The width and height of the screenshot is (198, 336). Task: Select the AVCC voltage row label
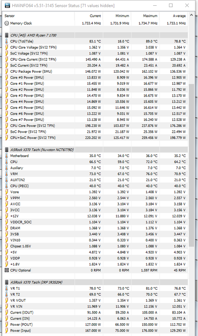pos(15,204)
